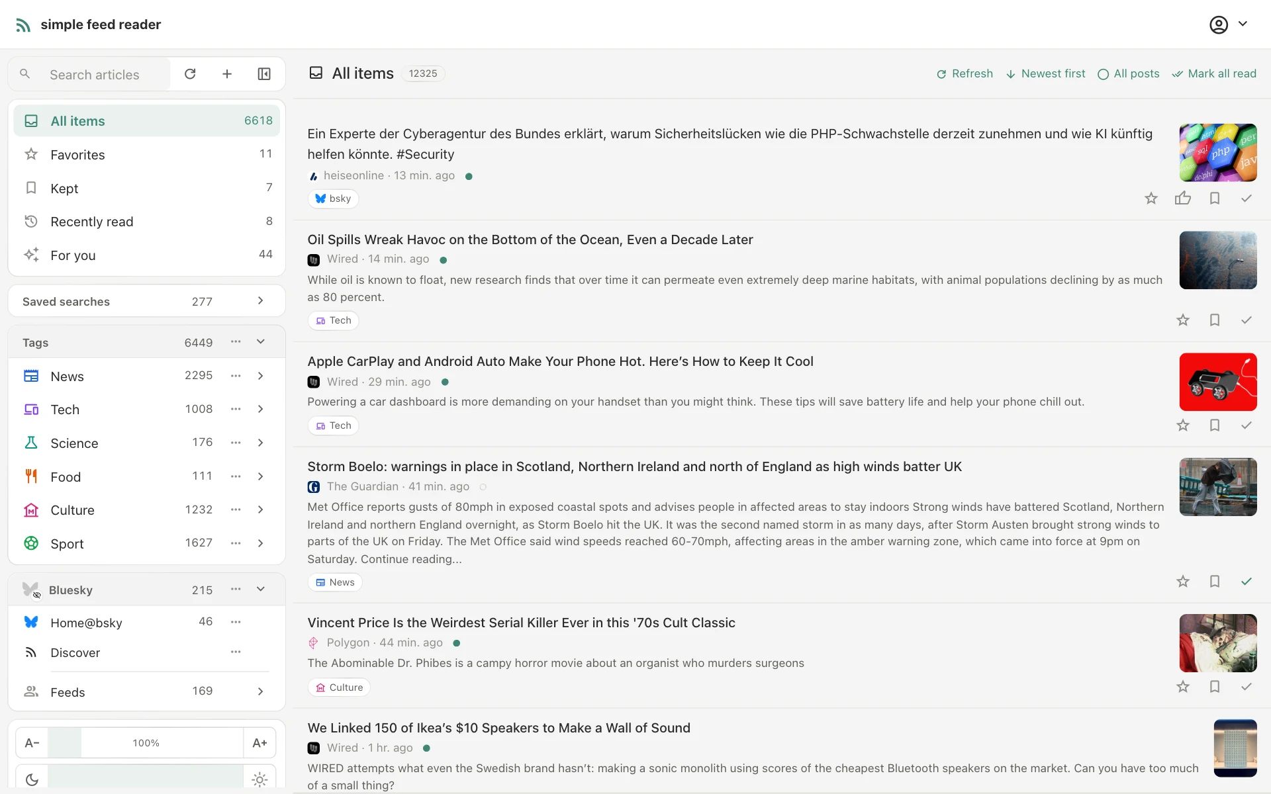The height and width of the screenshot is (794, 1271).
Task: Toggle read checkmark on Storm Boelo article
Action: point(1247,582)
